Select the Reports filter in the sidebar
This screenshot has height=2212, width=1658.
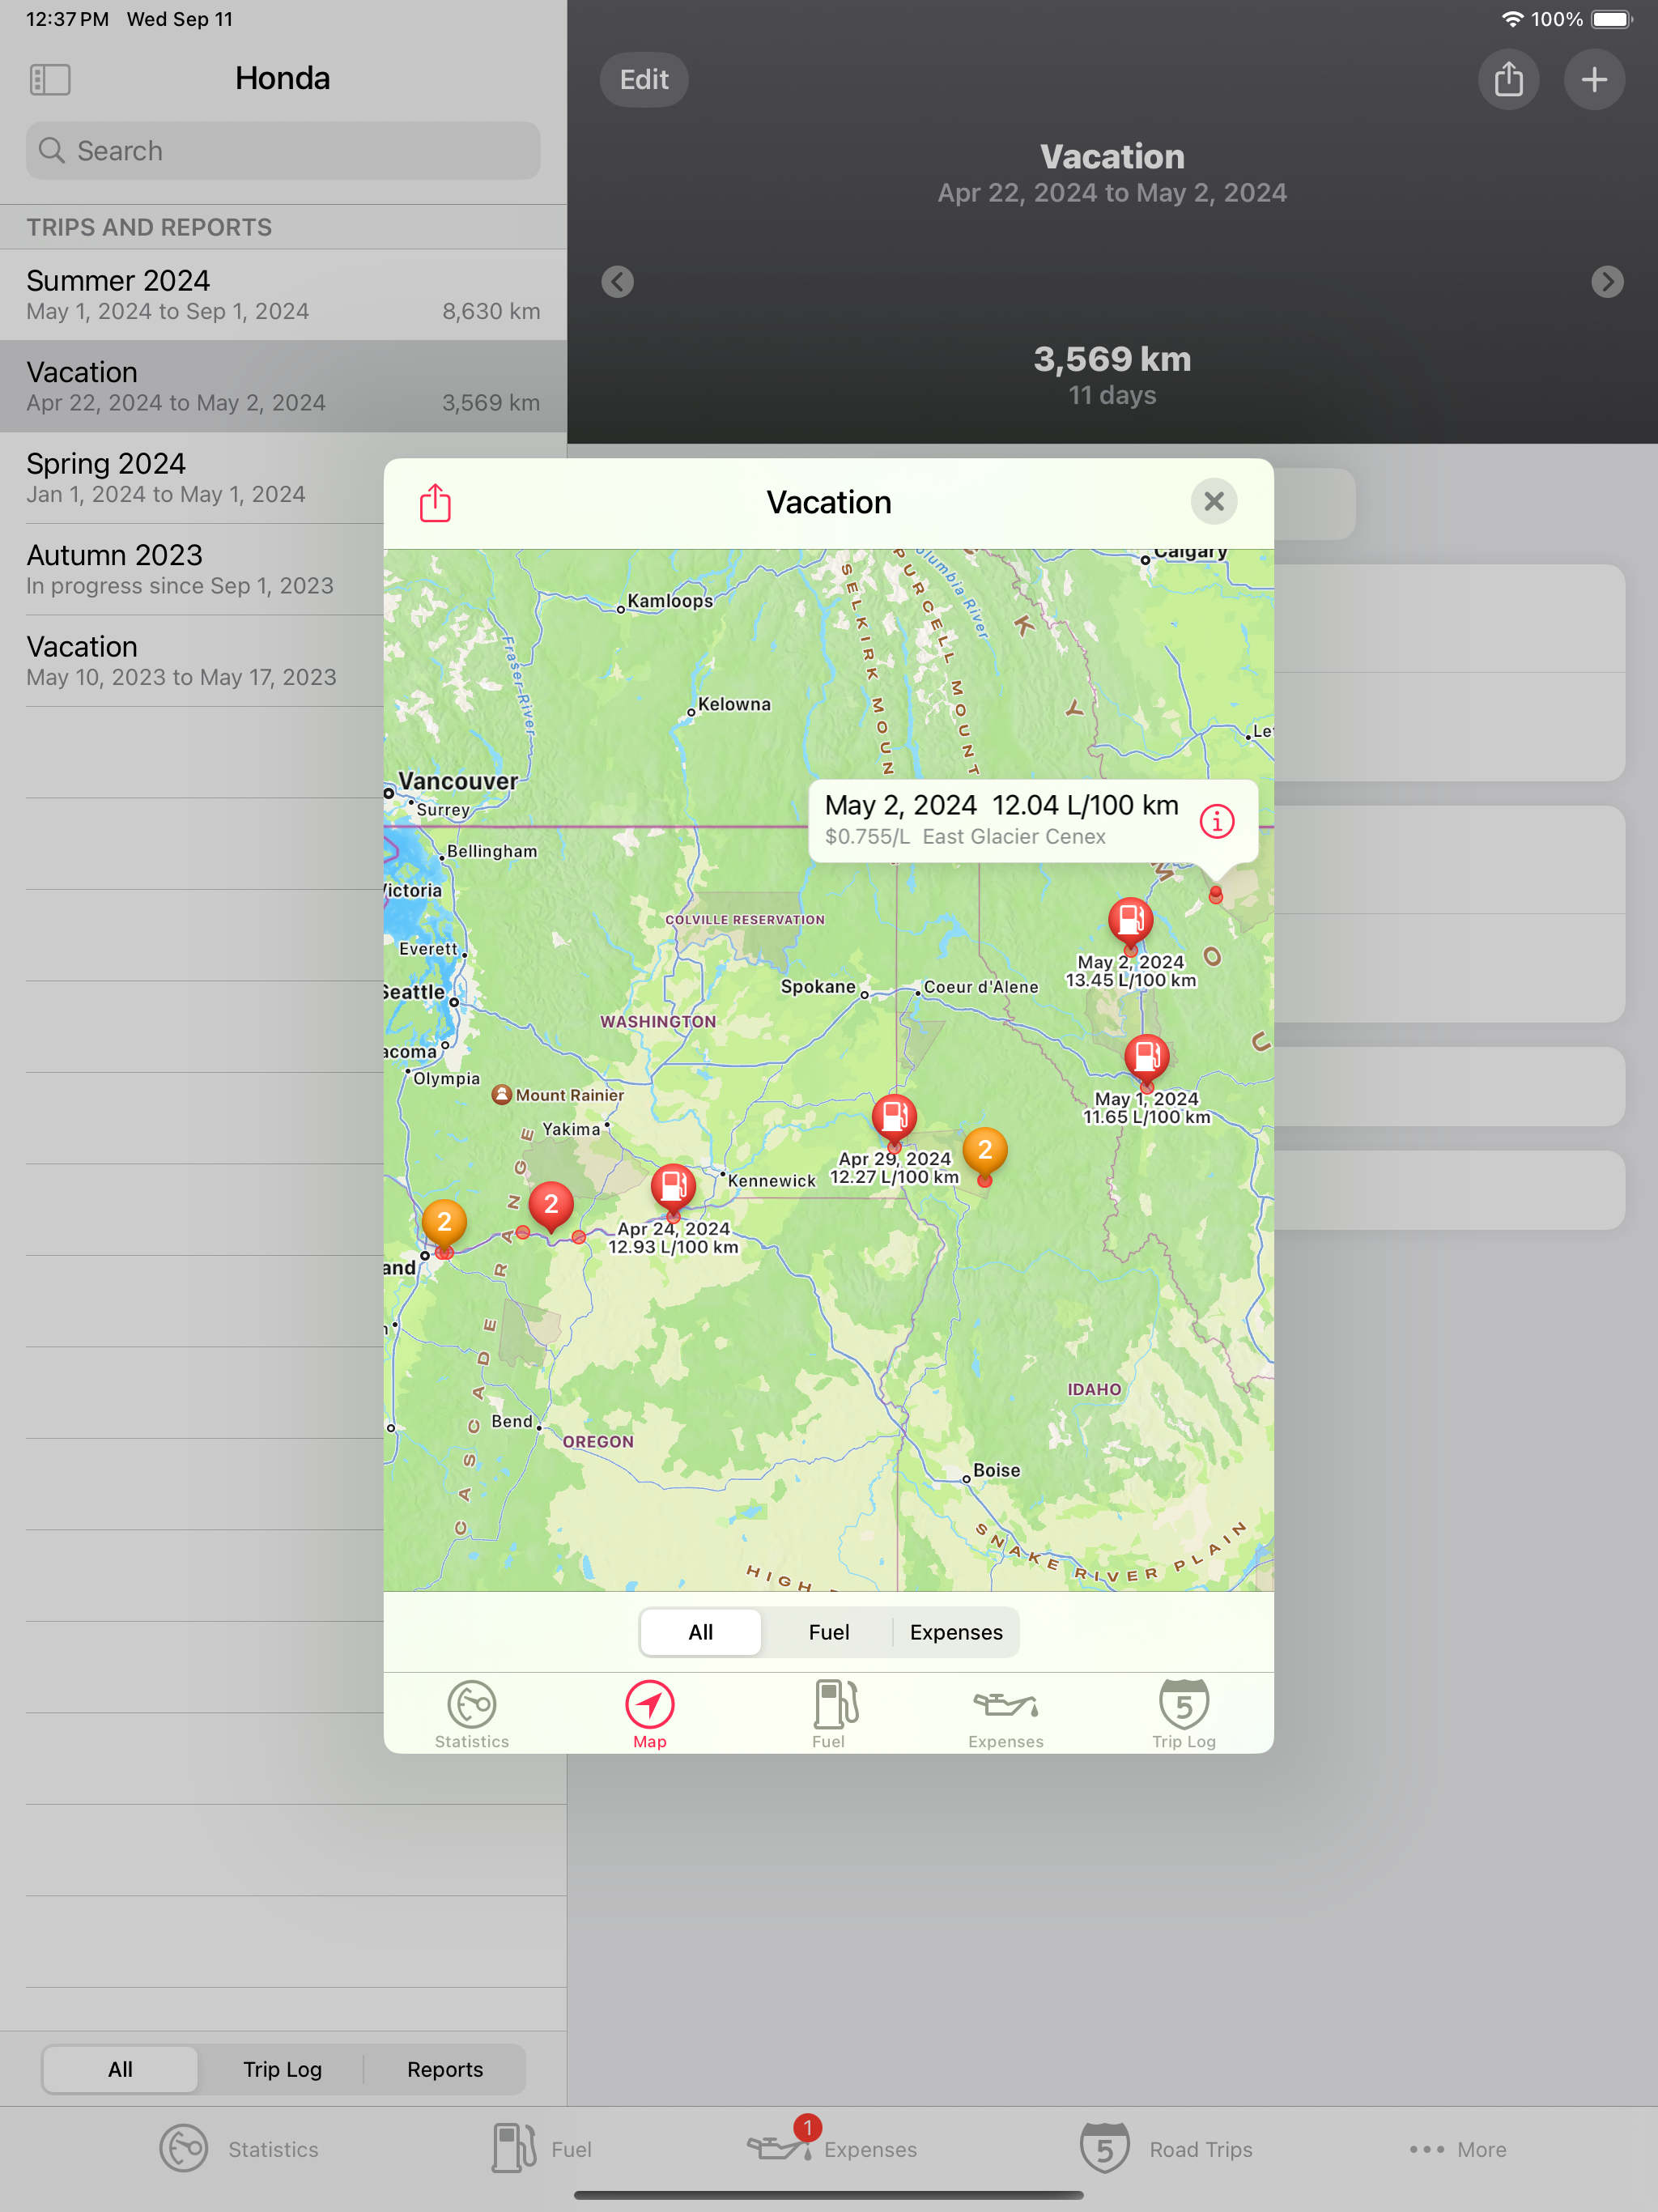point(445,2069)
